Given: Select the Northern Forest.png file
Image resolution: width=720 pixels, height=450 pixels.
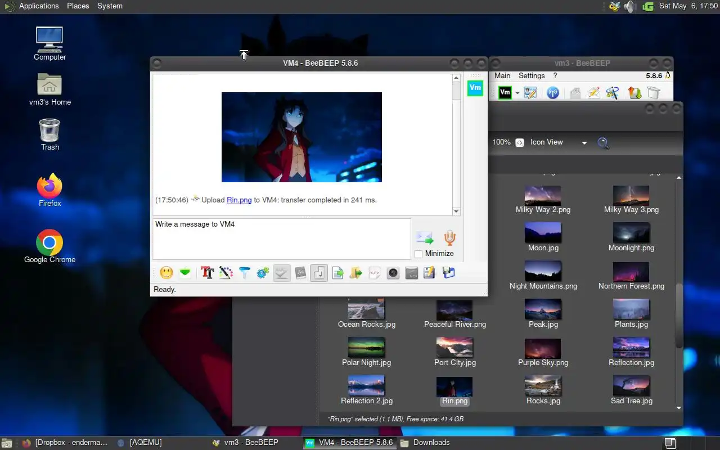Looking at the screenshot, I should pyautogui.click(x=631, y=276).
